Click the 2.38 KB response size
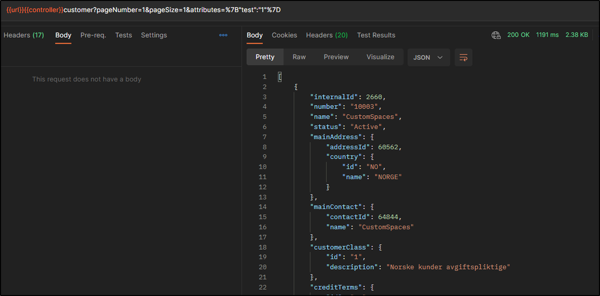600x296 pixels. pyautogui.click(x=577, y=35)
